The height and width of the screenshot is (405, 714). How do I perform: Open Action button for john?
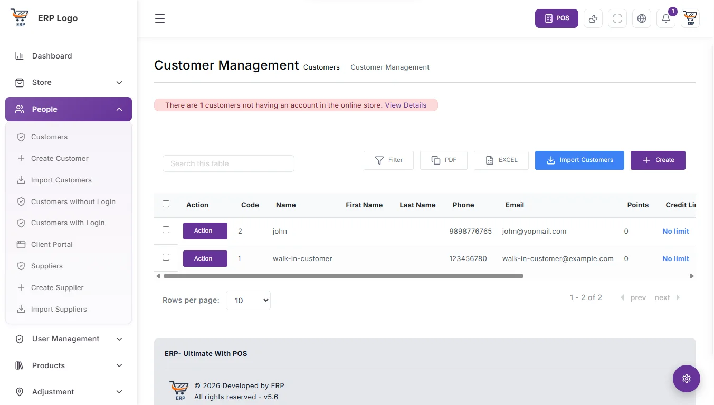tap(205, 231)
